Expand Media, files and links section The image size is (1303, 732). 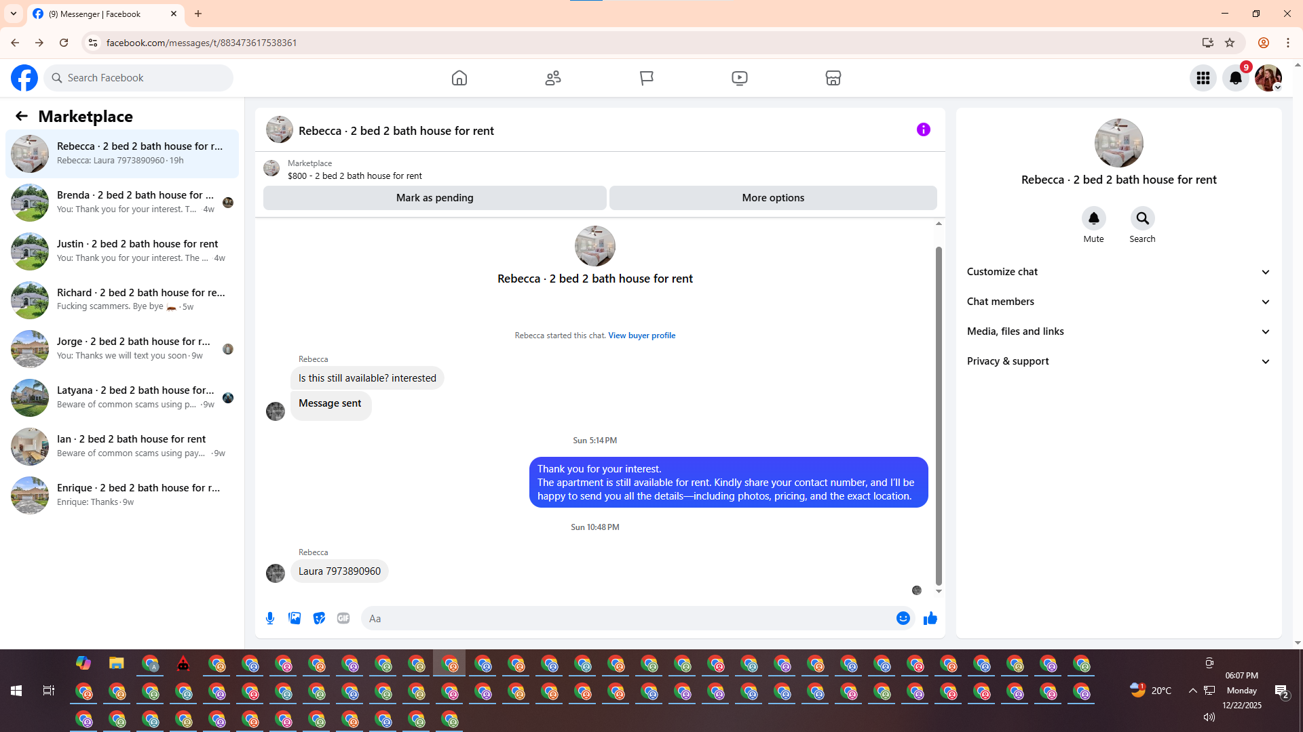coord(1118,331)
